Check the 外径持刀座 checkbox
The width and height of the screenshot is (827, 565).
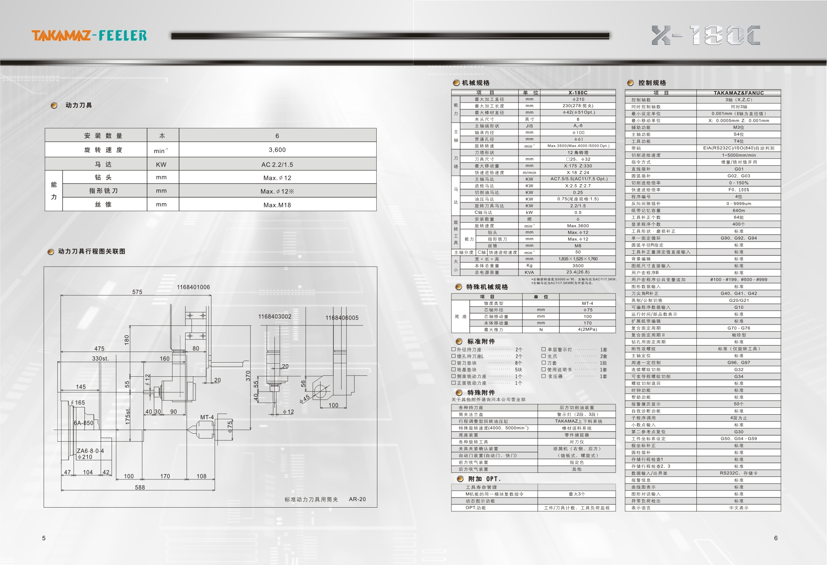click(x=454, y=350)
